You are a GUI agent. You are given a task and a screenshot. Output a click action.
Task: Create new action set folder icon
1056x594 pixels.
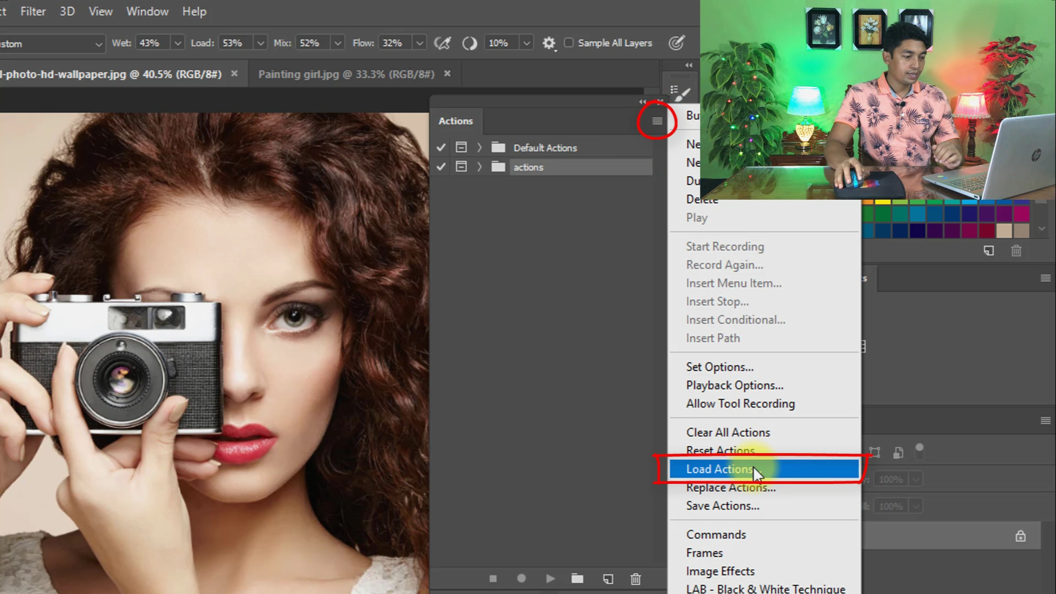click(x=577, y=579)
